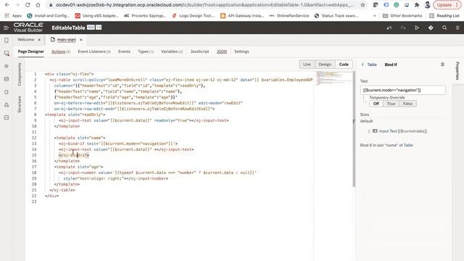This screenshot has height=261, width=464.
Task: Set Temporary Override to False
Action: 407,104
